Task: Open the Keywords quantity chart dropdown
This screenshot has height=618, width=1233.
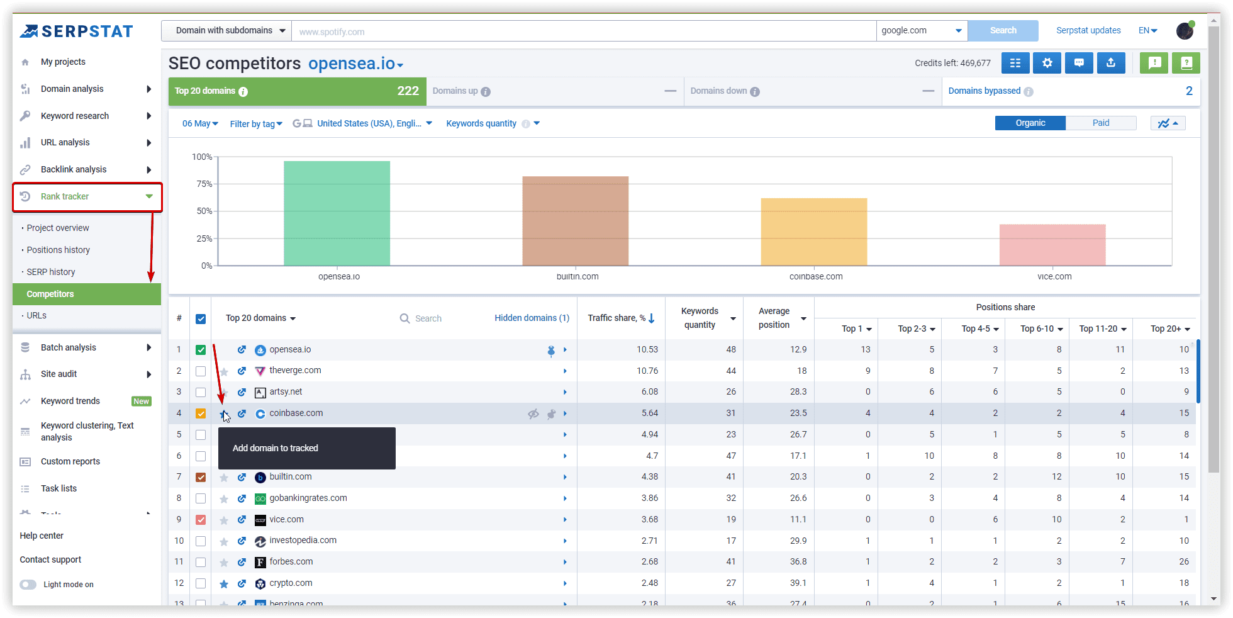Action: click(x=493, y=123)
